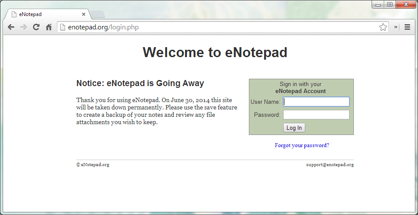The height and width of the screenshot is (215, 418).
Task: Open the Chrome hamburger menu
Action: tap(407, 27)
